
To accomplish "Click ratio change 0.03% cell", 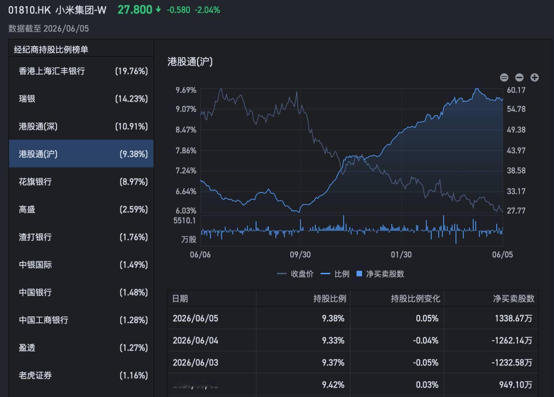I will [427, 385].
